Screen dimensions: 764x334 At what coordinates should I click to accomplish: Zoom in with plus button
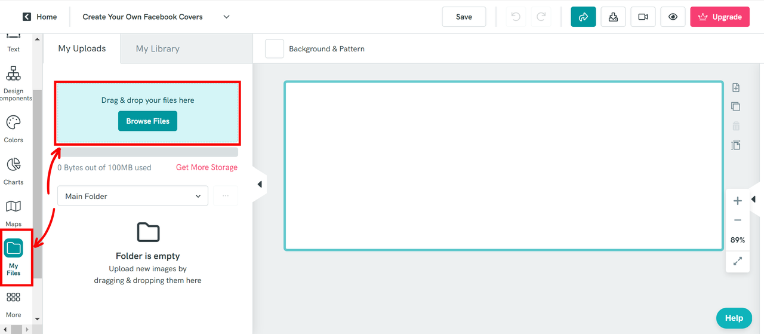738,201
